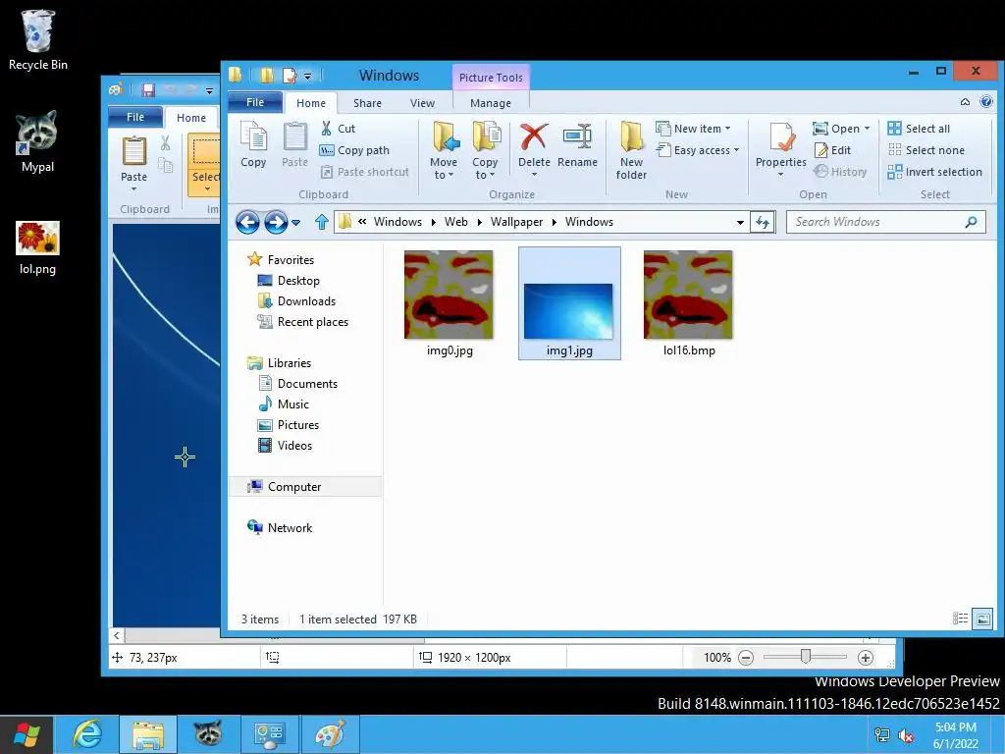1005x754 pixels.
Task: Click Invert selection in ribbon
Action: [935, 172]
